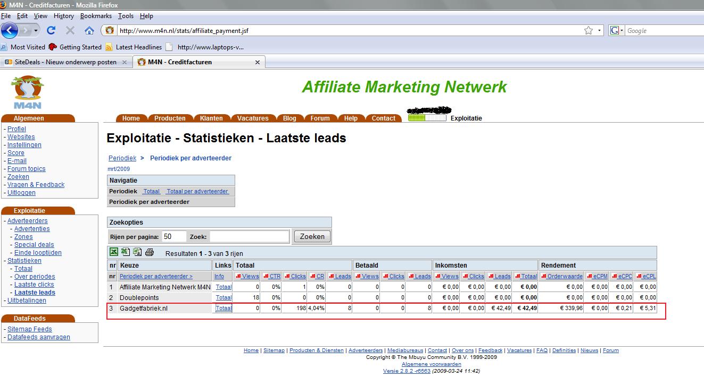Open the Special deals sidebar link
704x377 pixels.
pos(34,245)
